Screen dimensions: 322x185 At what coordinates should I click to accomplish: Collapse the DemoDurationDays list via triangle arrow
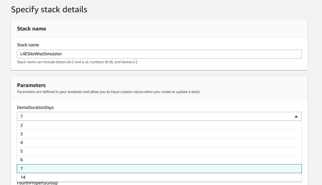(x=296, y=116)
